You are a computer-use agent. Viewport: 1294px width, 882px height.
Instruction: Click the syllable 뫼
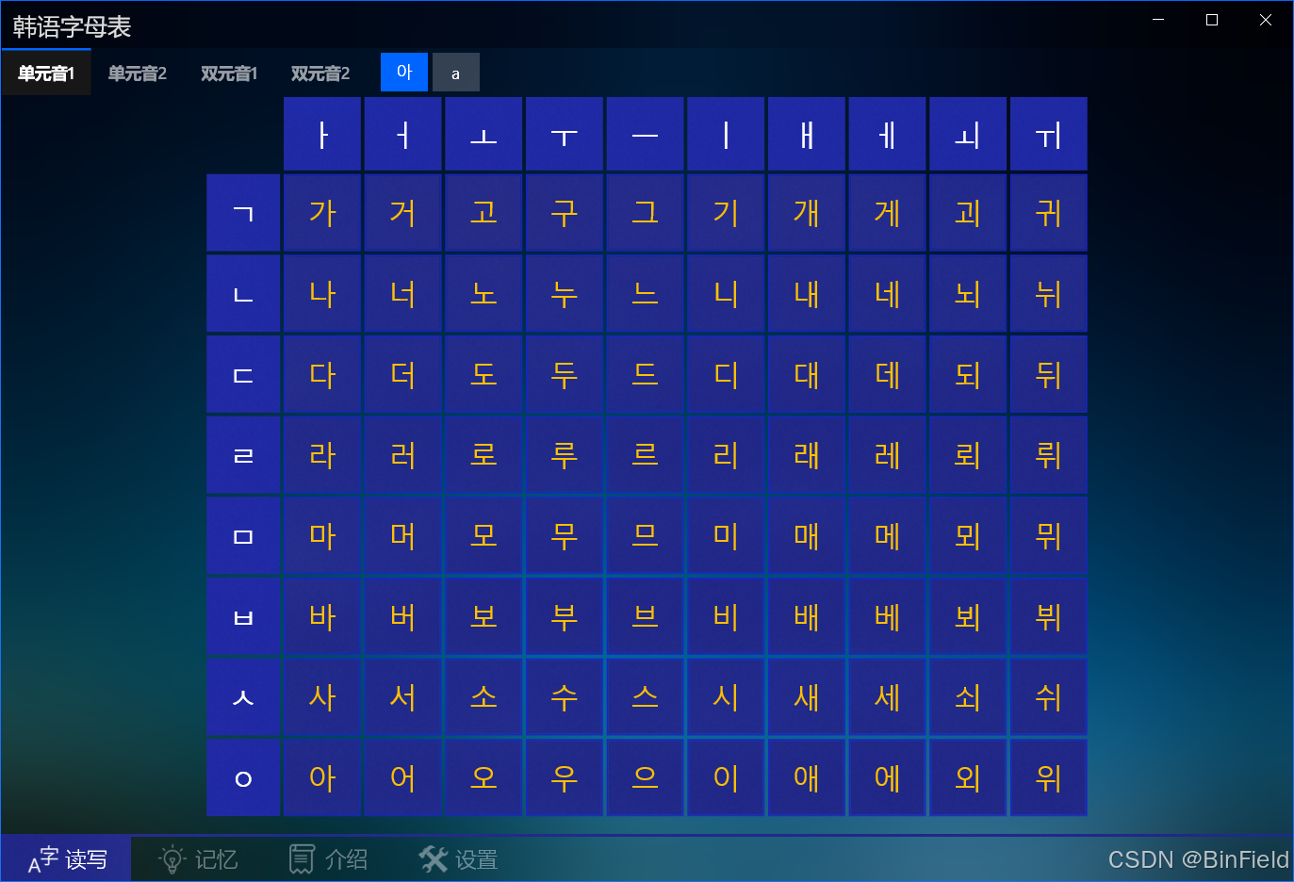pos(968,536)
